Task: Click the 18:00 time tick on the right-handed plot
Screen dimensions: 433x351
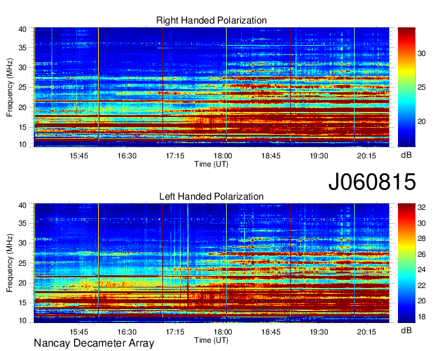Action: coord(223,156)
